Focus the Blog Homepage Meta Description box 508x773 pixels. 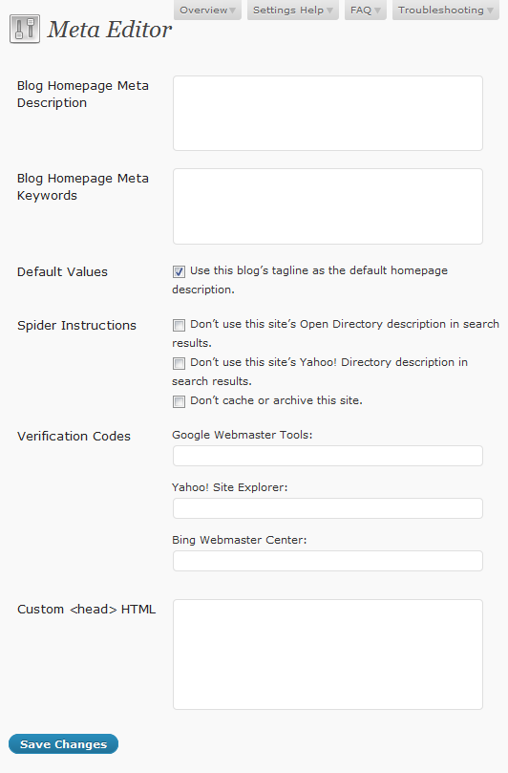[328, 113]
